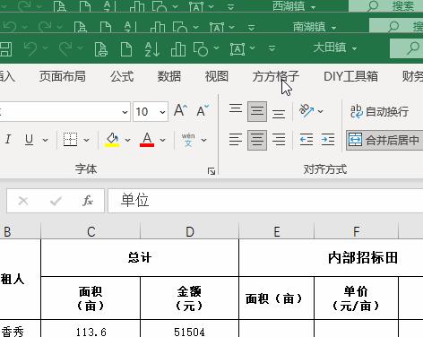Apply the red font color

147,140
